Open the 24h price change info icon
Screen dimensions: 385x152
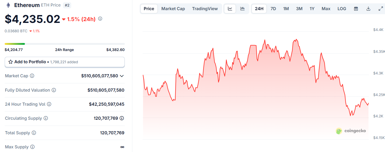pyautogui.click(x=100, y=19)
